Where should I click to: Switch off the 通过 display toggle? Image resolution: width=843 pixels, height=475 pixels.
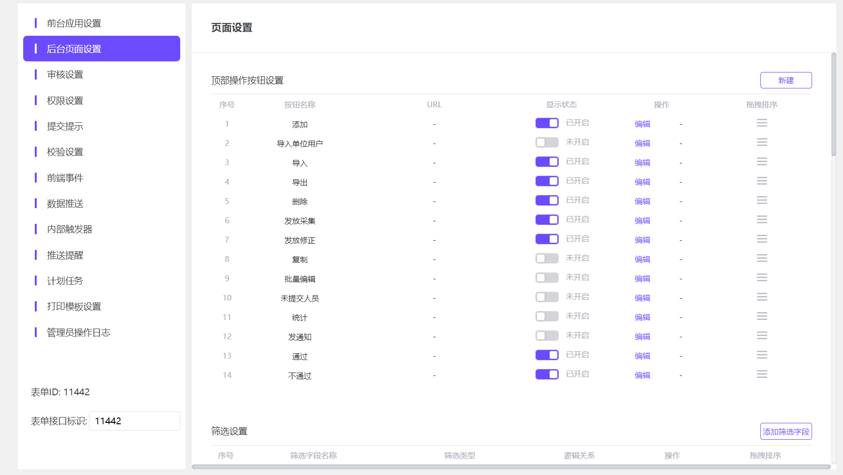(x=547, y=355)
